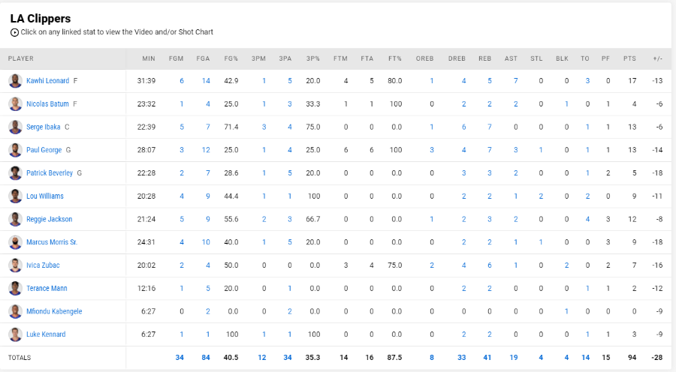The height and width of the screenshot is (372, 676).
Task: Click the 3PM column header
Action: point(258,58)
